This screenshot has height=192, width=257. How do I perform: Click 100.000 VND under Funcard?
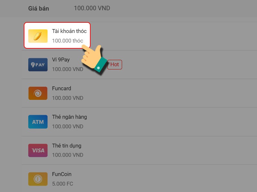click(x=67, y=98)
